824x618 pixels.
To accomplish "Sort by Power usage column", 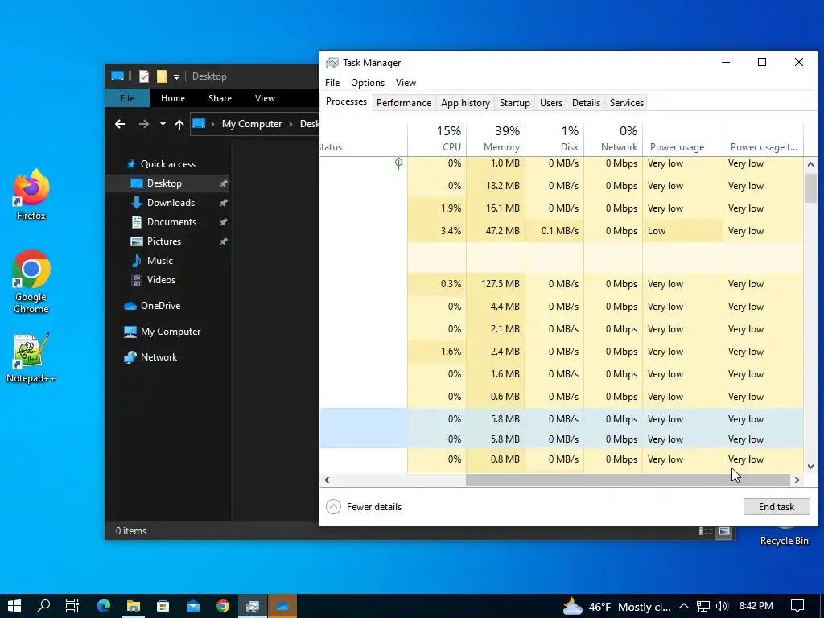I will pyautogui.click(x=682, y=138).
